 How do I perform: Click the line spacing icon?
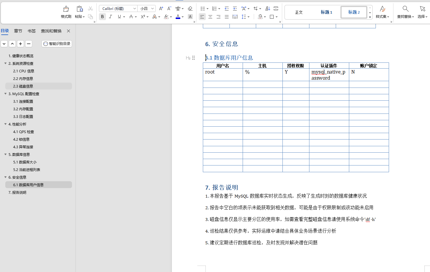(x=244, y=17)
